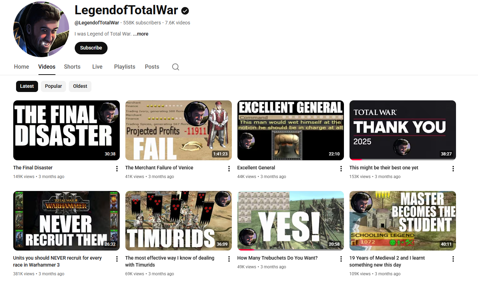The image size is (478, 284).
Task: Click the LegendofTotalWar channel name heading
Action: pos(126,10)
